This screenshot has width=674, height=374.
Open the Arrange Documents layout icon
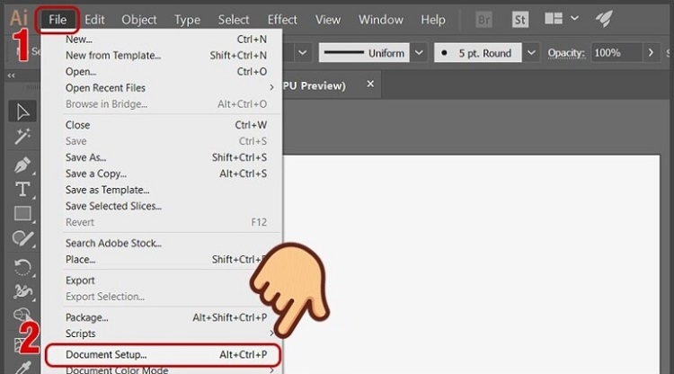554,19
